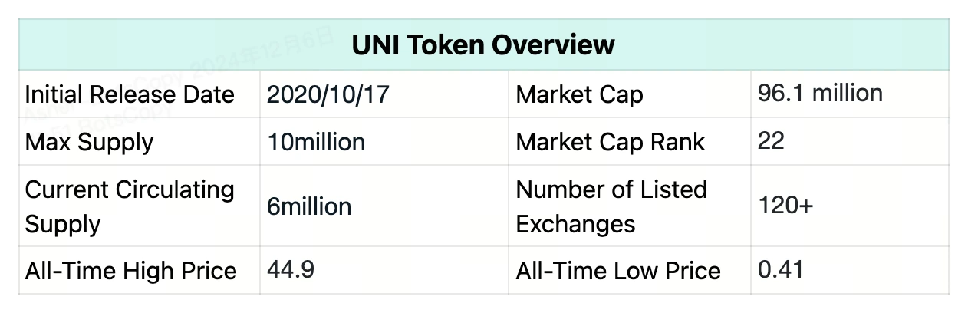
Task: Click the 2020/10/17 date value
Action: (328, 94)
